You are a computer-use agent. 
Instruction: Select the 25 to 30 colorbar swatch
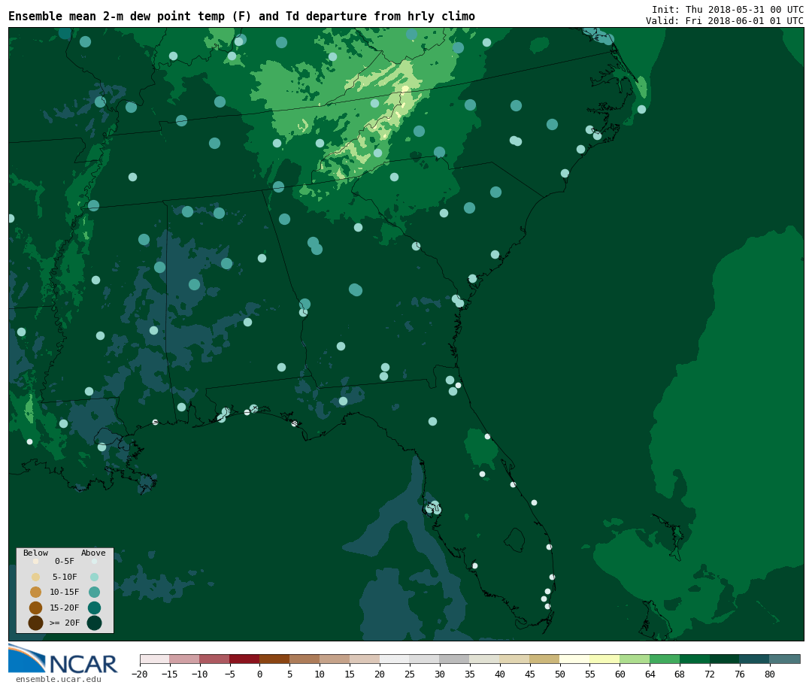[425, 659]
